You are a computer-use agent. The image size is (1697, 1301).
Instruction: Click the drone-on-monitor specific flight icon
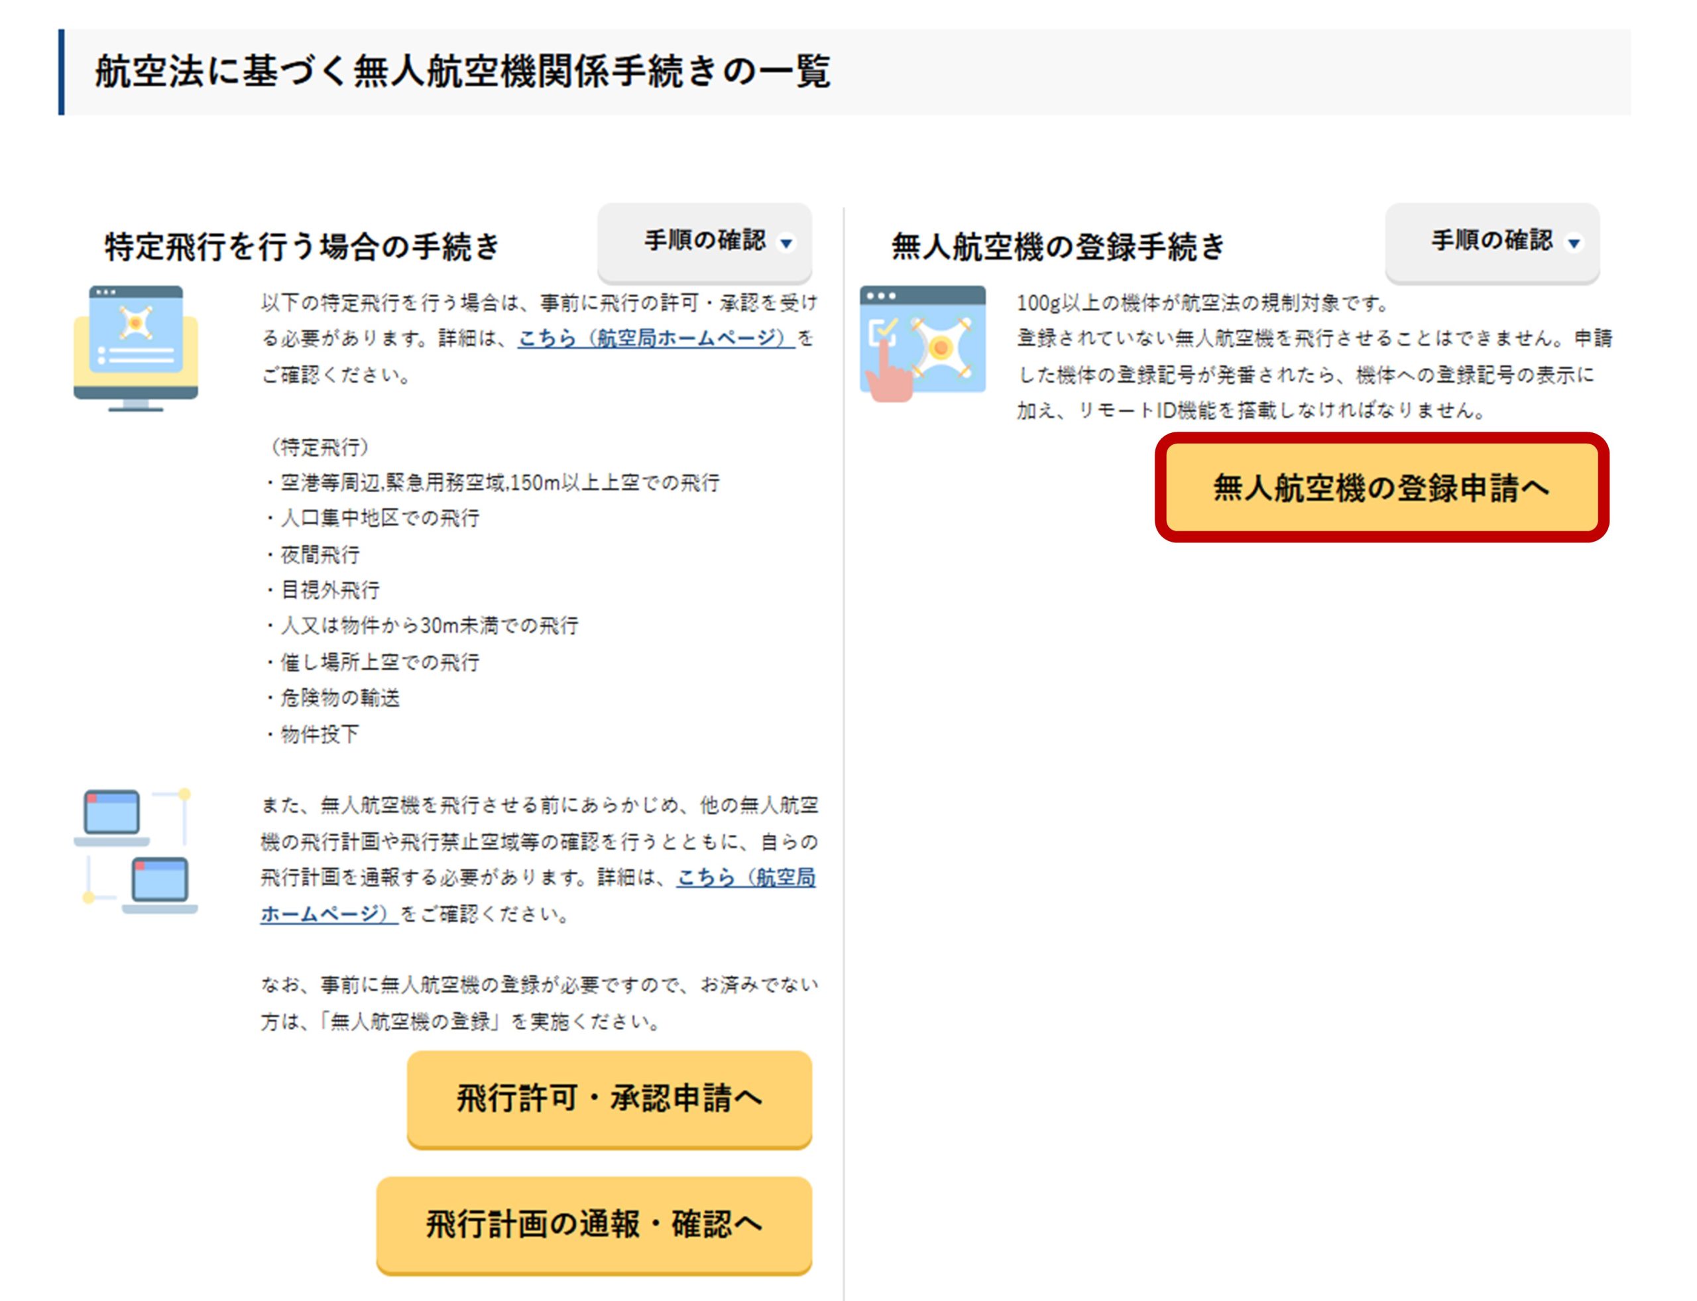(135, 347)
